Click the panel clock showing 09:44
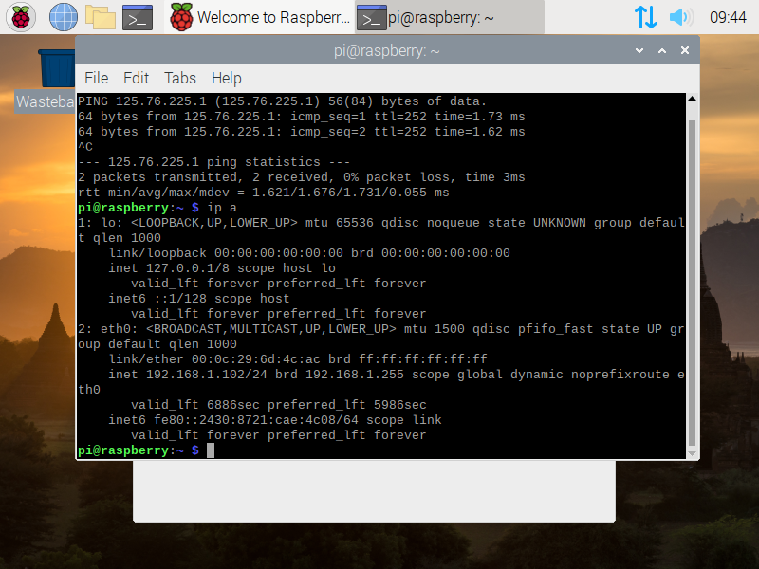Viewport: 759px width, 569px height. tap(728, 16)
